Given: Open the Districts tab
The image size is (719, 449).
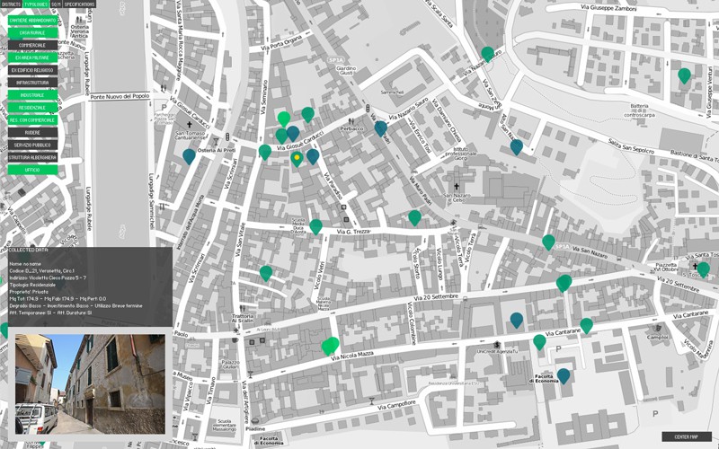Looking at the screenshot, I should click(x=11, y=4).
